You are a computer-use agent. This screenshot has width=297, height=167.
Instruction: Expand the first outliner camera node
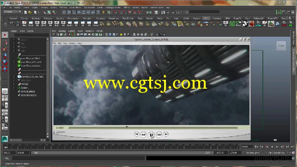pyautogui.click(x=14, y=40)
